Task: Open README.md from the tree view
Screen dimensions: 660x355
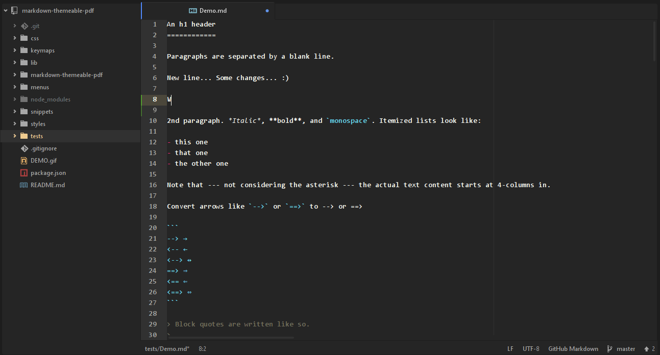Action: (47, 185)
